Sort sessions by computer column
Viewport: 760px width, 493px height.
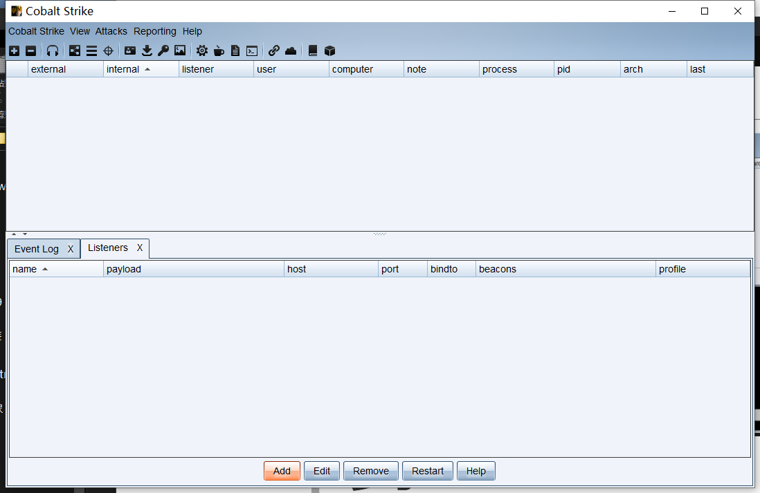click(x=366, y=69)
